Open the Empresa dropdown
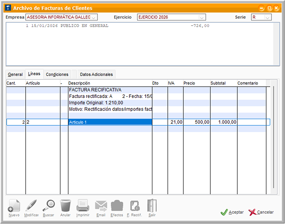The height and width of the screenshot is (224, 285). (93, 17)
